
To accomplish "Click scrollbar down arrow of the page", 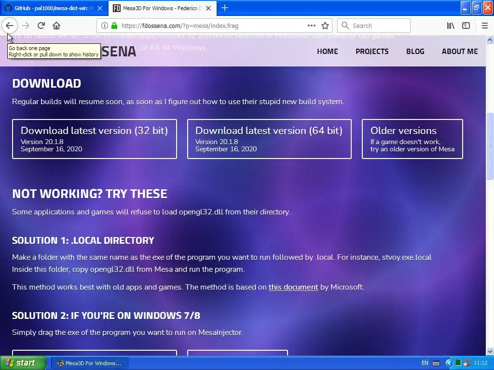I will click(490, 351).
